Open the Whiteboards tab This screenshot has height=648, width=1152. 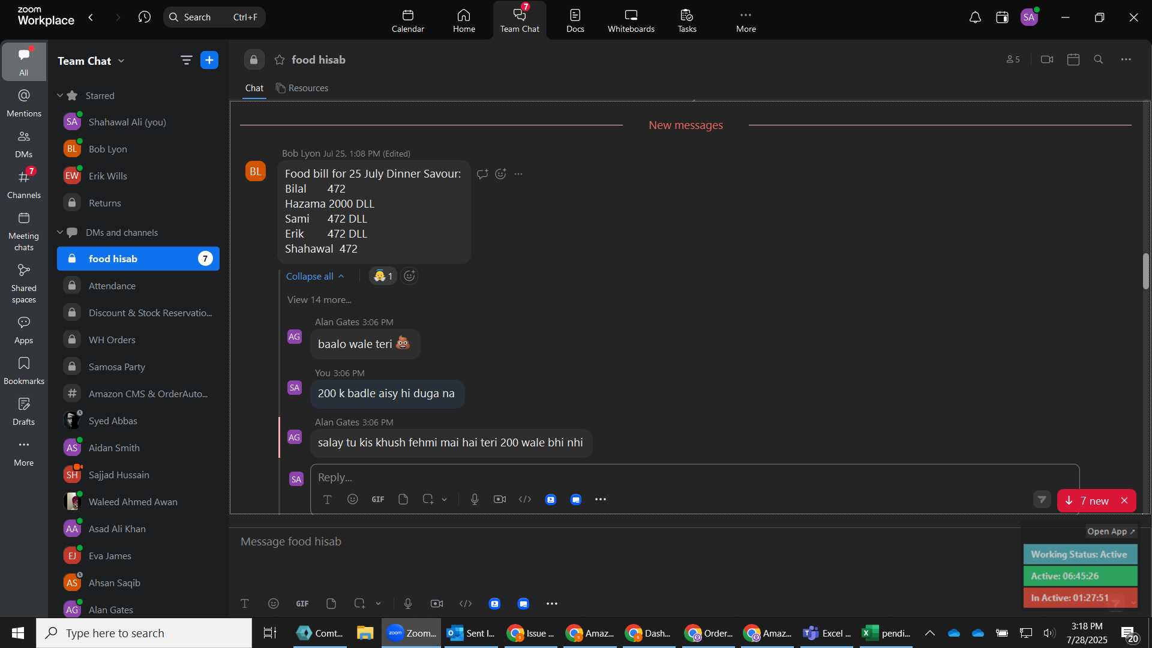coord(631,20)
